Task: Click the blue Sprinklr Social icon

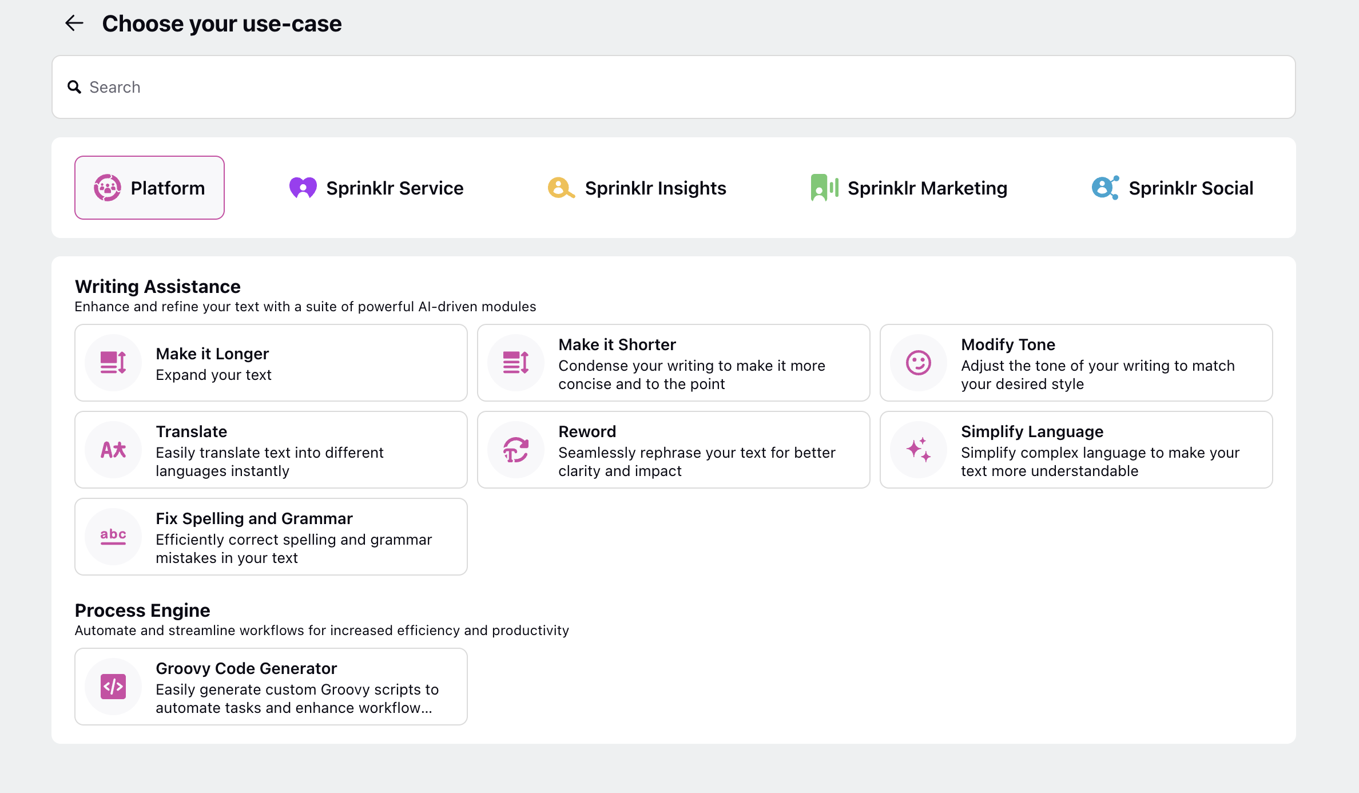Action: pos(1105,188)
